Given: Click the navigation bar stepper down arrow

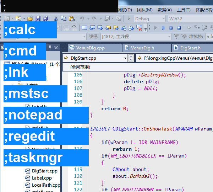Looking at the screenshot, I should (131, 60).
